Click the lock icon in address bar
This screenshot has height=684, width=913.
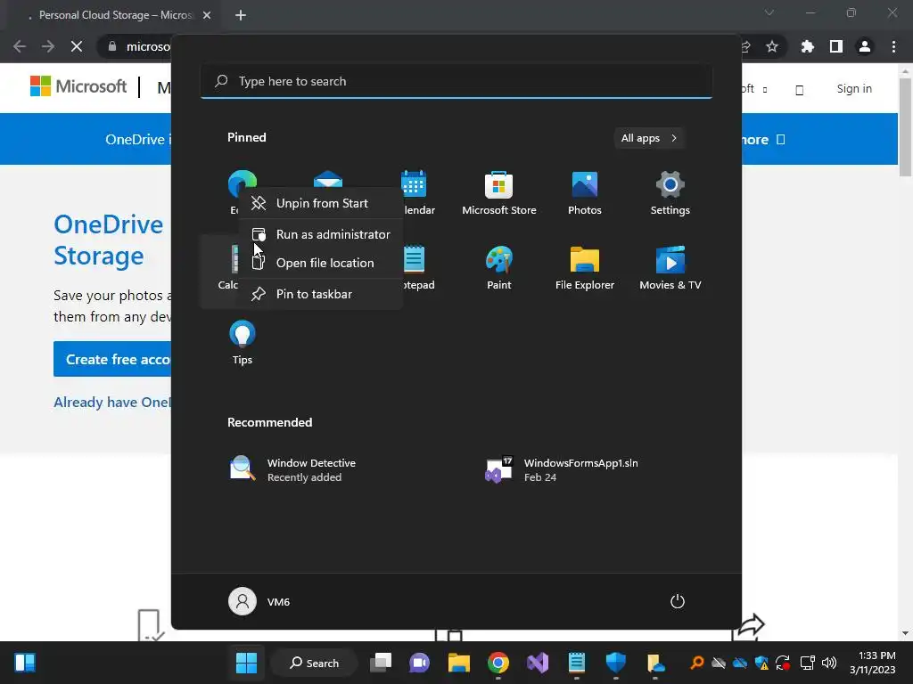(112, 46)
